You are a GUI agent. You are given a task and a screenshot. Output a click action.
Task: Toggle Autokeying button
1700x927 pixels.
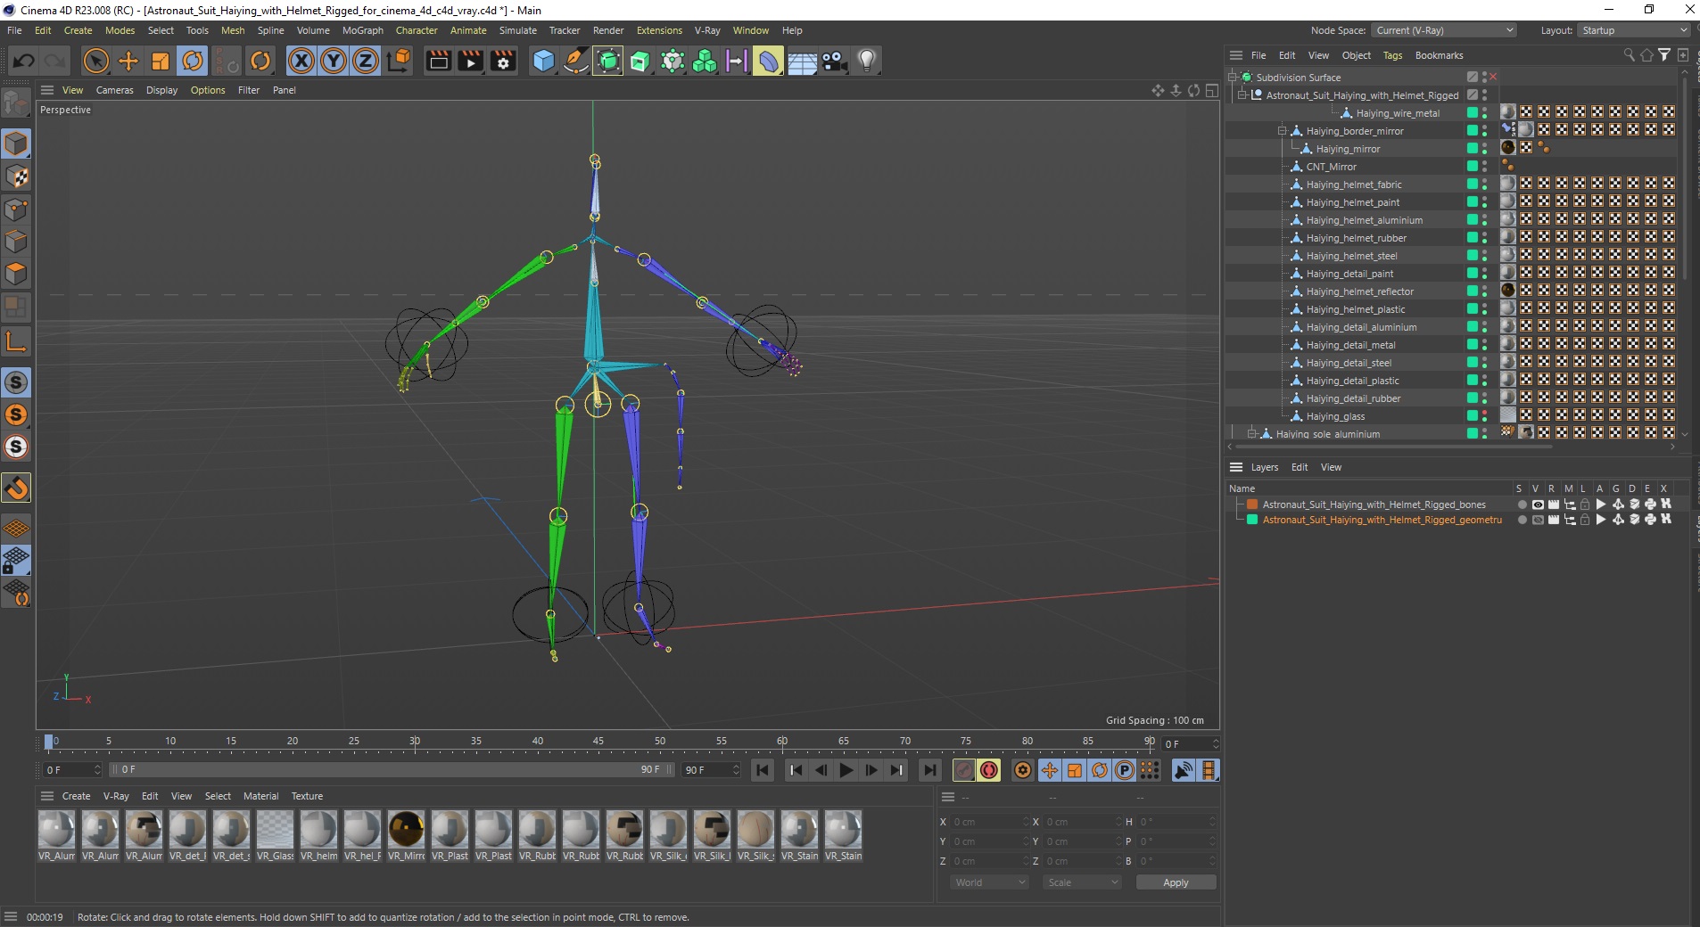tap(989, 770)
